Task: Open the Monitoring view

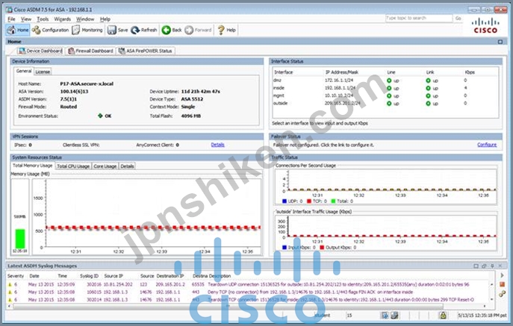Action: [x=87, y=30]
